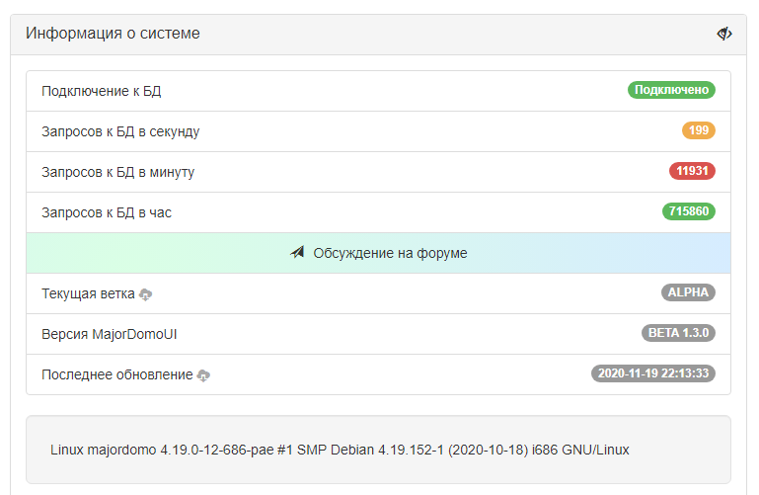Click the 2020-11-19 22:13:33 update timestamp badge

[x=653, y=373]
